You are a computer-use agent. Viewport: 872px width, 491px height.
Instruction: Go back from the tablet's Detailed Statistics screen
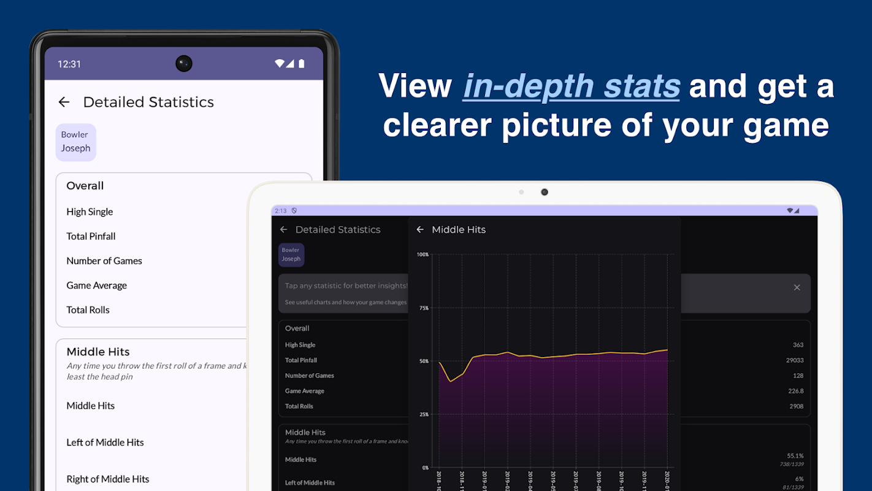click(283, 230)
